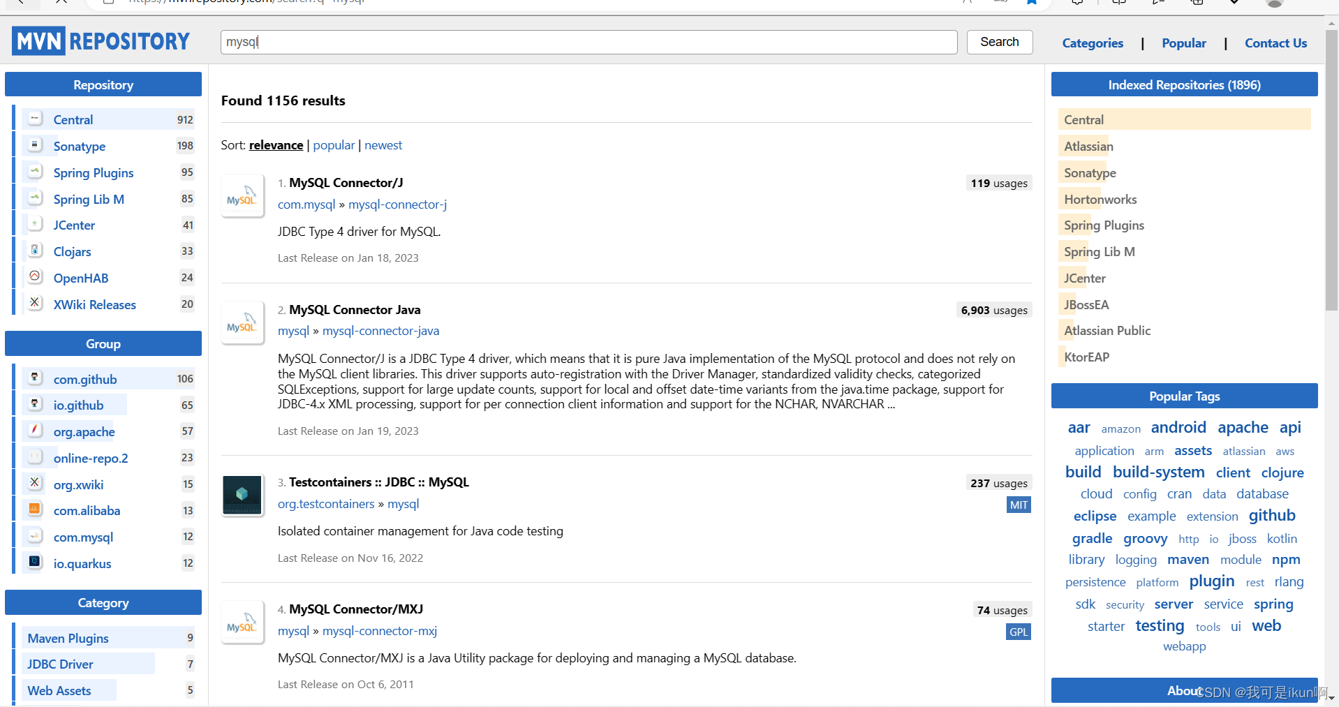Viewport: 1339px width, 707px height.
Task: Click the scrollbar down arrow
Action: 1332,698
